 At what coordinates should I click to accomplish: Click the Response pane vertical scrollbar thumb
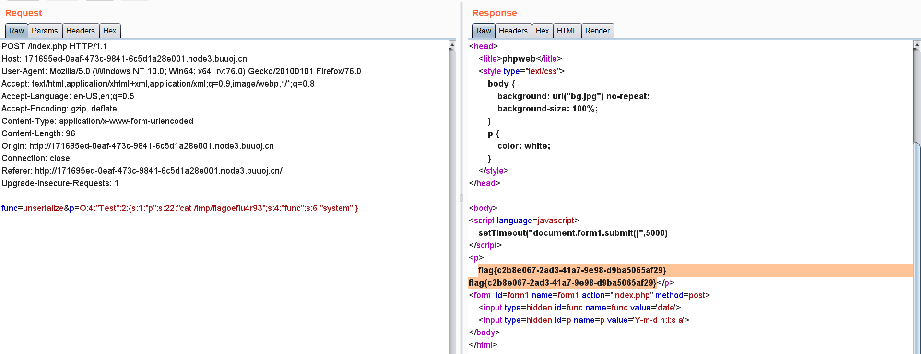tap(917, 248)
